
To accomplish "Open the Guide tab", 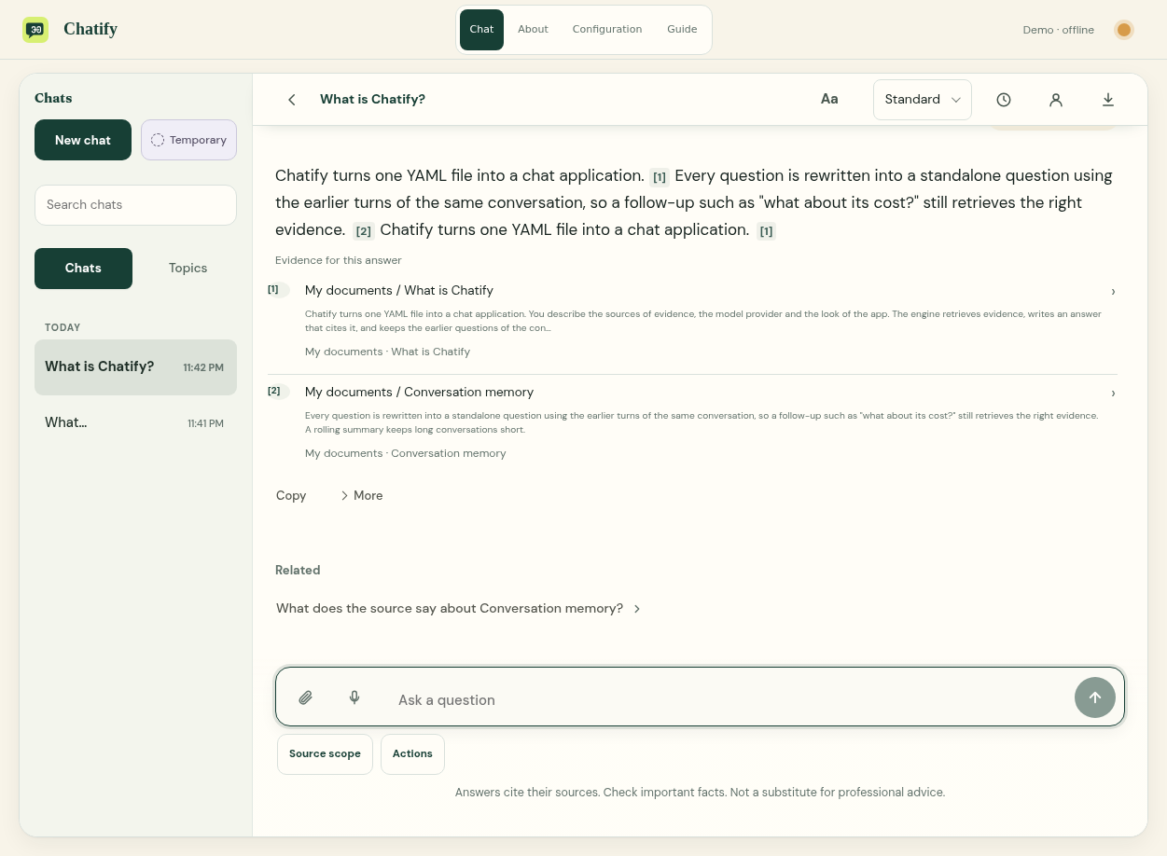I will (x=682, y=30).
